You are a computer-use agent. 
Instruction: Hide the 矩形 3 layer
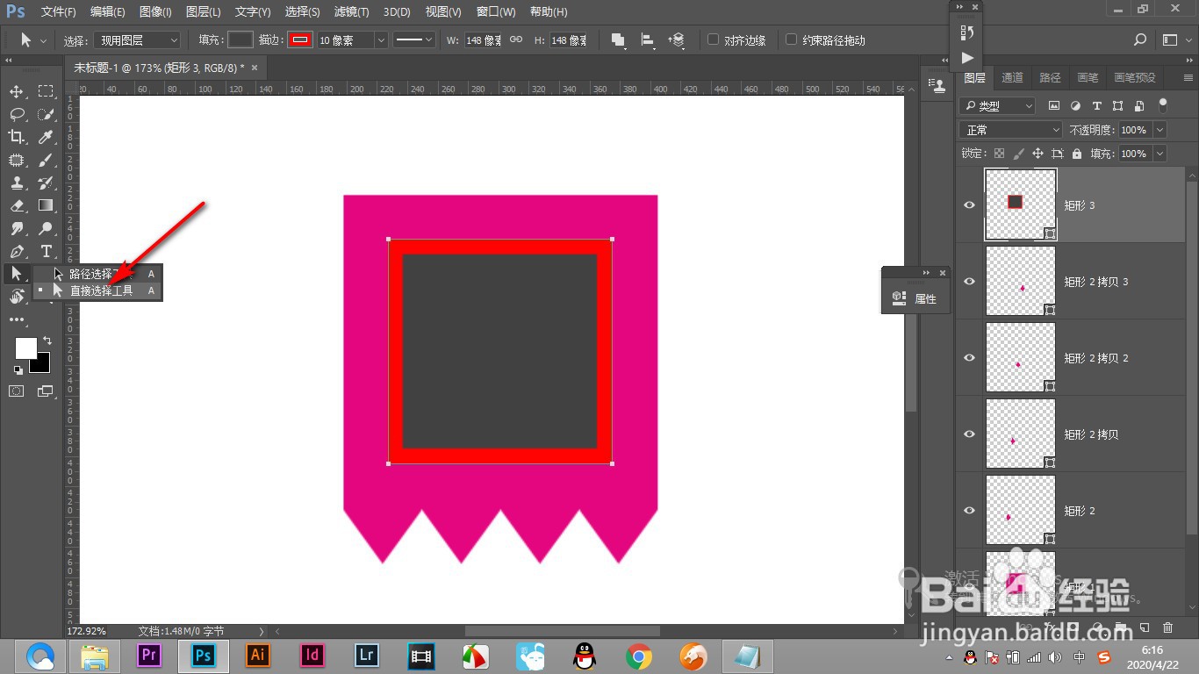pyautogui.click(x=970, y=205)
